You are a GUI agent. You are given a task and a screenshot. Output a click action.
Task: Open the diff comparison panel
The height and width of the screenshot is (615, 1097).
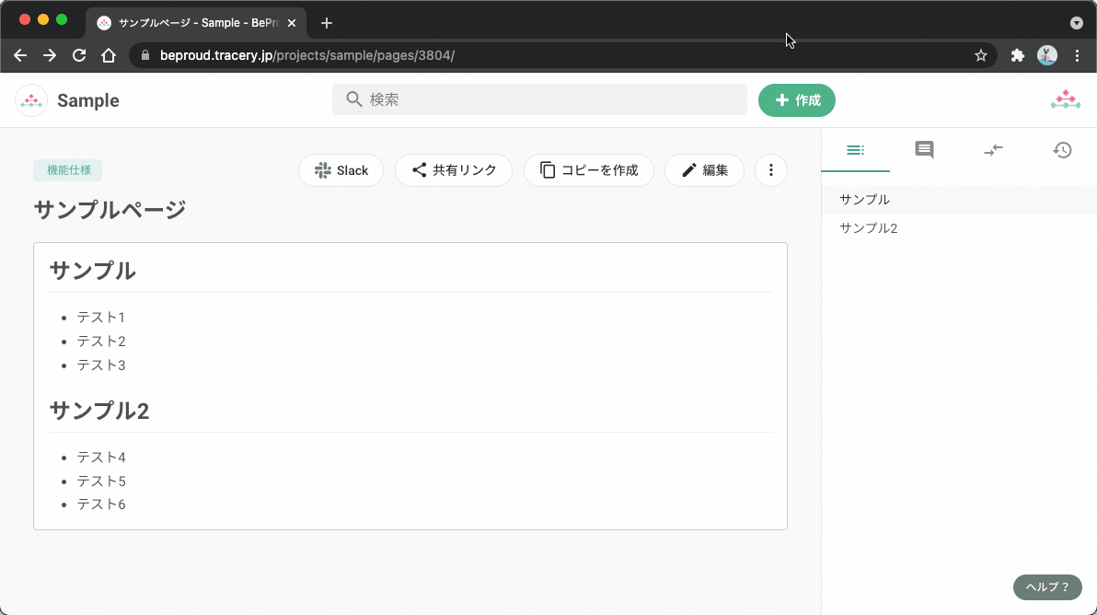[x=993, y=150]
